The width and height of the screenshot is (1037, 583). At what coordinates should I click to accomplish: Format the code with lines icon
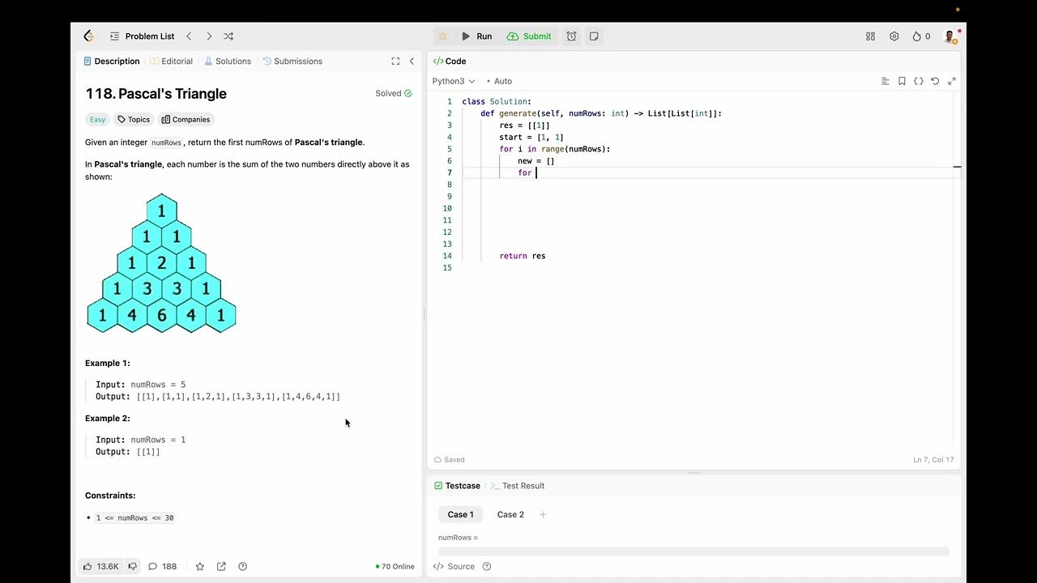point(886,81)
